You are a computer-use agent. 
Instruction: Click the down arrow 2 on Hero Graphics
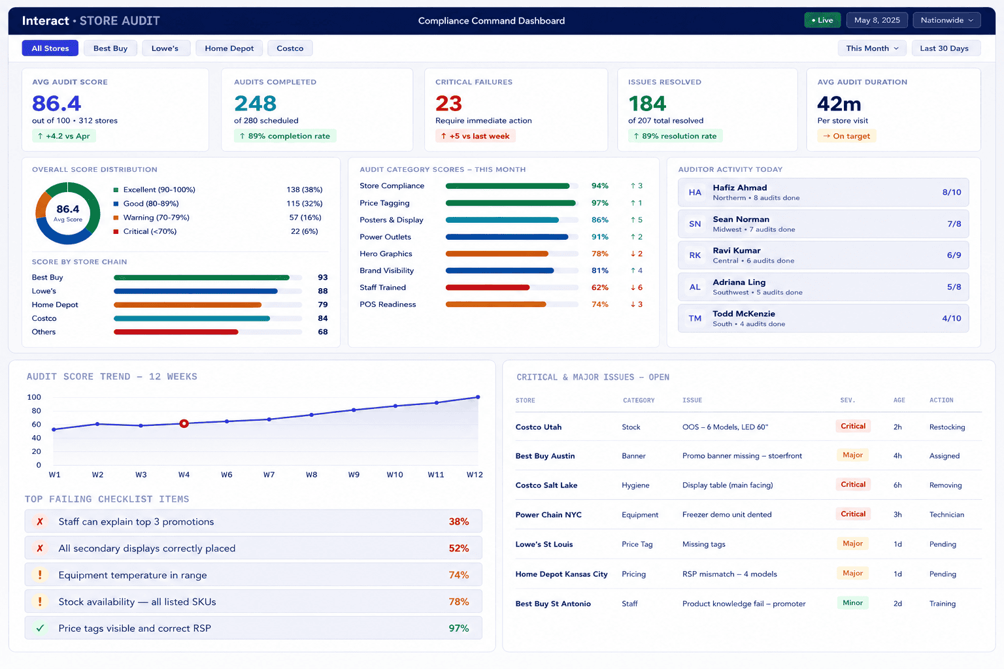tap(637, 253)
